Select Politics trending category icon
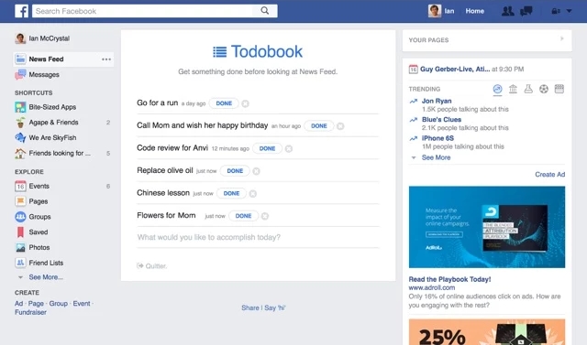 513,89
